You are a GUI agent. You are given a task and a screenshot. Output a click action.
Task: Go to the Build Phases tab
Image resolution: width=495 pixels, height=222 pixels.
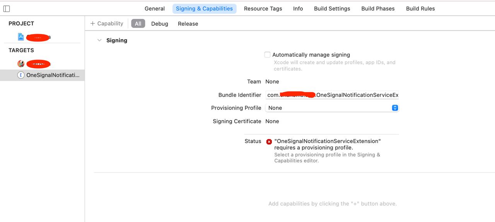[x=378, y=9]
